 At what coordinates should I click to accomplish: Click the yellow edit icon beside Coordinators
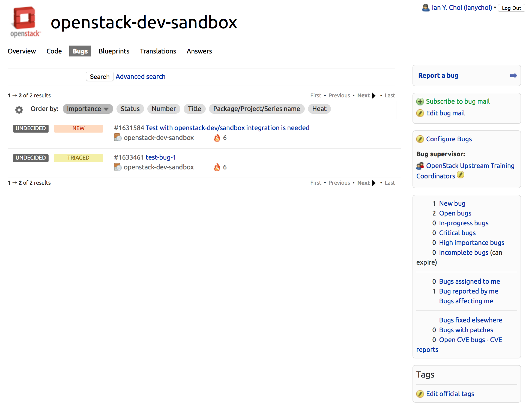pos(461,175)
